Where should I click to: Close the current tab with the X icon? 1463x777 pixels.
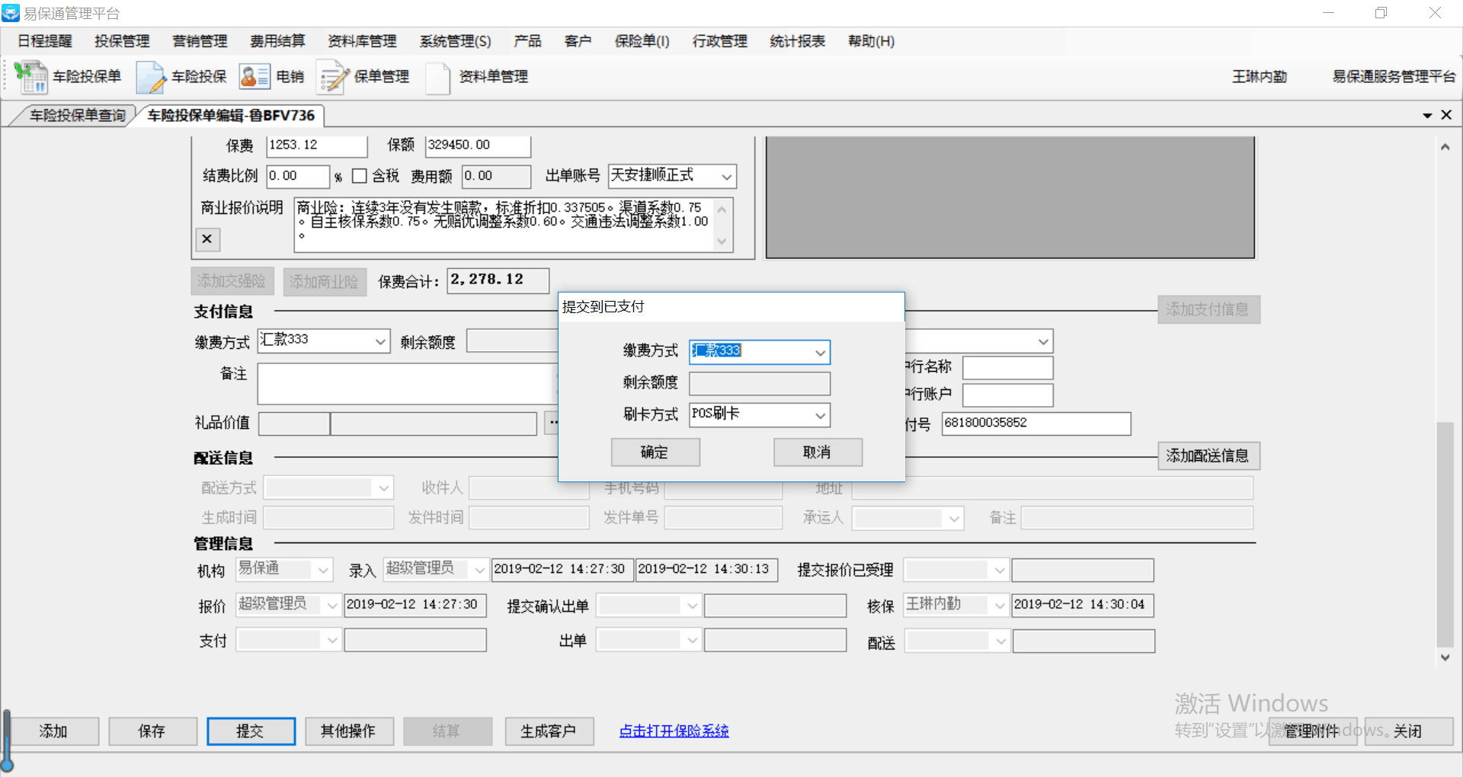pos(1446,115)
